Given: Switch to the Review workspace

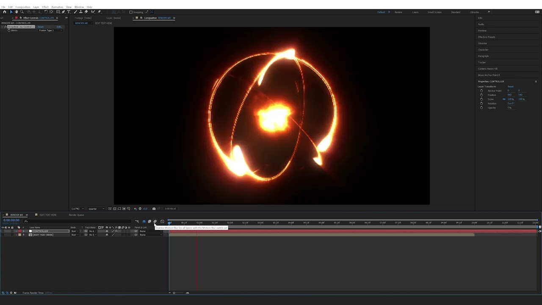Looking at the screenshot, I should point(398,12).
